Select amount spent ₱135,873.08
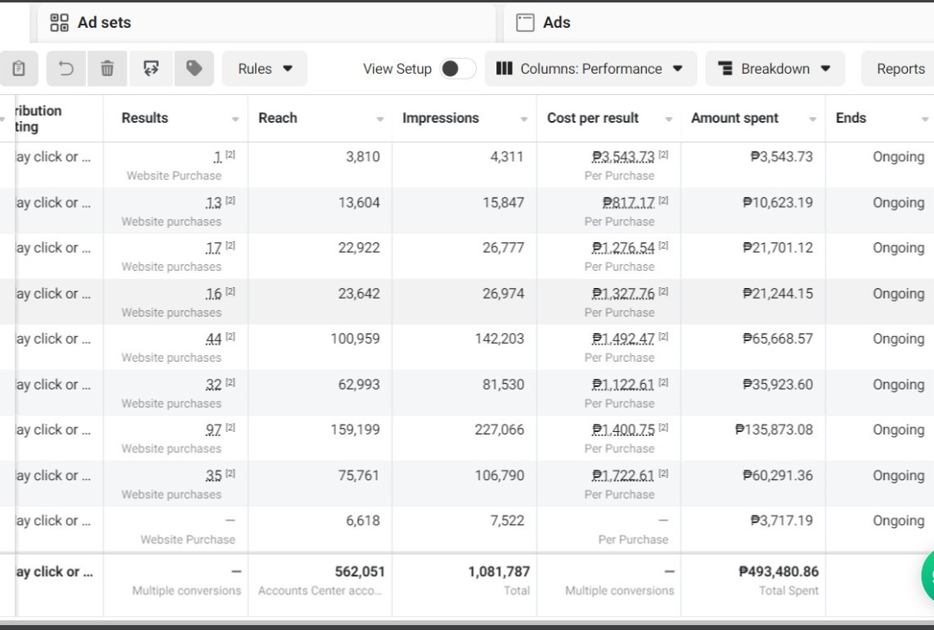This screenshot has width=934, height=630. (774, 430)
